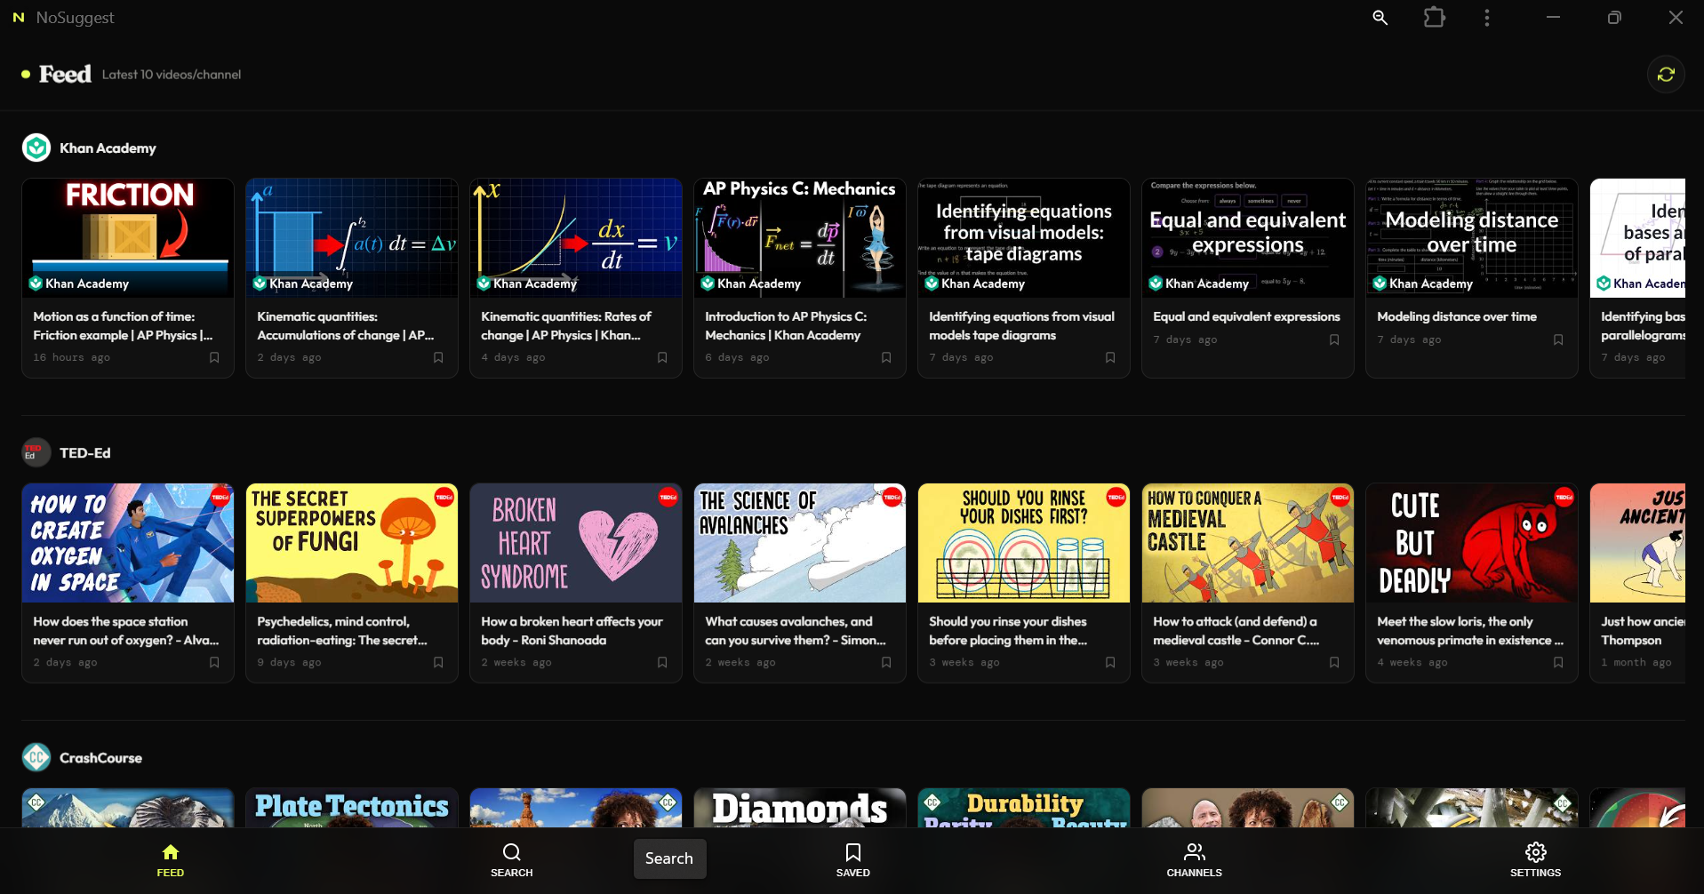The width and height of the screenshot is (1704, 894).
Task: Bookmark the avalanches video
Action: [x=886, y=662]
